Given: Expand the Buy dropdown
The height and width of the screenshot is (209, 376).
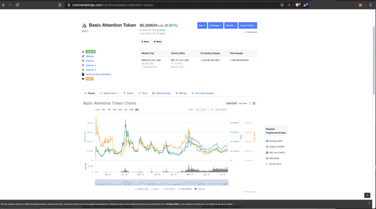Looking at the screenshot, I should coord(202,25).
